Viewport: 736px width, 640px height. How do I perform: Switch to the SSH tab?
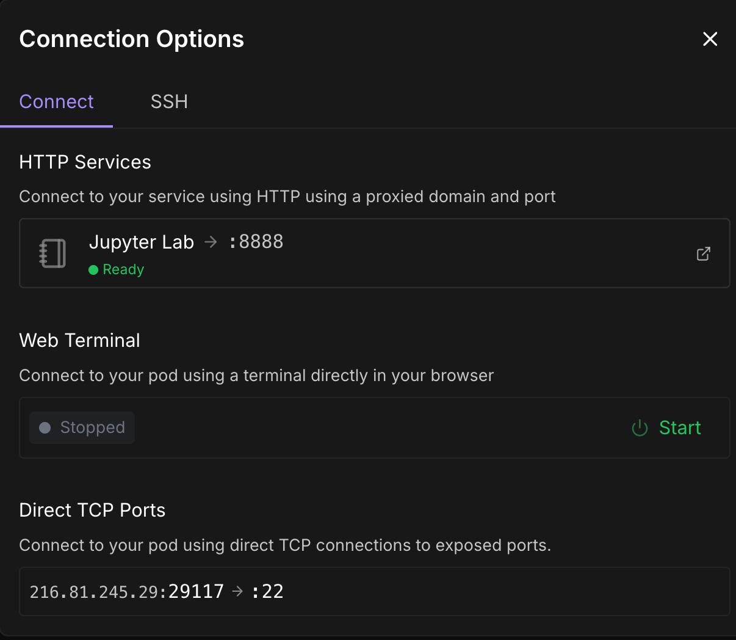pos(169,101)
